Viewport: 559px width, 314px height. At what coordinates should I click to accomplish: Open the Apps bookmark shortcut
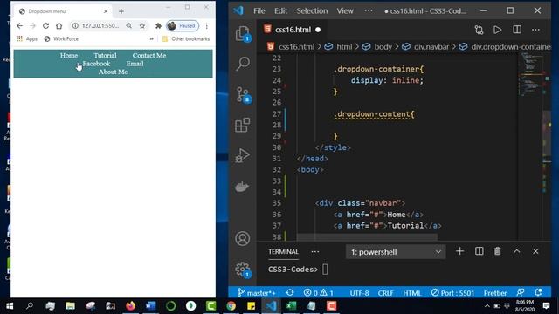click(x=27, y=38)
